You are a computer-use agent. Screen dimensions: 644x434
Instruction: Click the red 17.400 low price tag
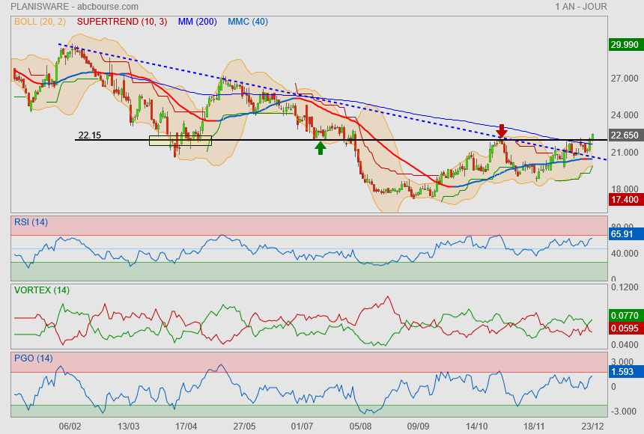click(x=624, y=200)
